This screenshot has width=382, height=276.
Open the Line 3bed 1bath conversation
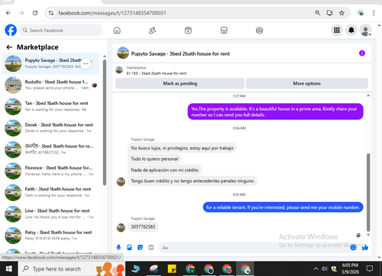click(51, 214)
